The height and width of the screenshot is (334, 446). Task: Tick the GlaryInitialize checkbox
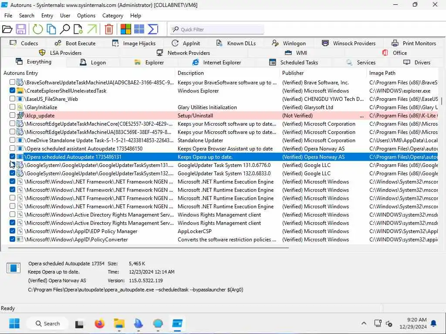12,107
